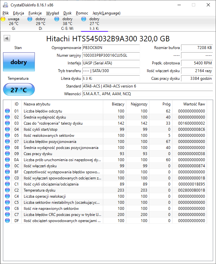Click the Stan label above health button
The image size is (216, 264).
[18, 48]
